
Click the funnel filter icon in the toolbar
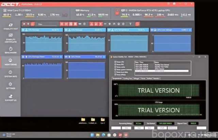click(x=130, y=24)
